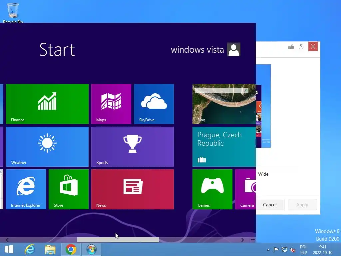Viewport: 341px width, 256px height.
Task: Launch the Internet Explorer tile
Action: point(26,189)
